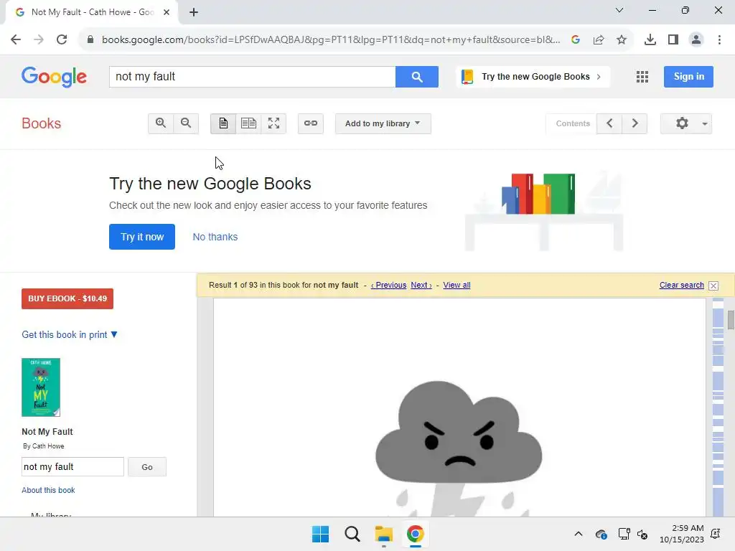This screenshot has height=551, width=735.
Task: Click View all results link
Action: pyautogui.click(x=457, y=285)
